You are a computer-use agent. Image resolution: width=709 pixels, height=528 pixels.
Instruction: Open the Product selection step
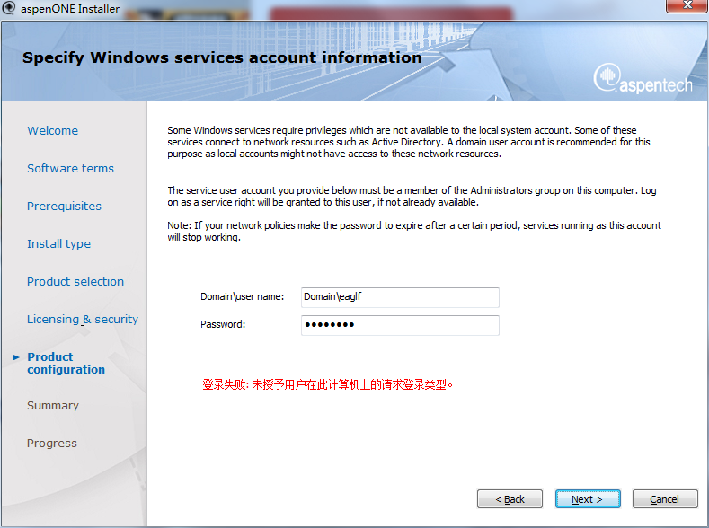pyautogui.click(x=75, y=281)
